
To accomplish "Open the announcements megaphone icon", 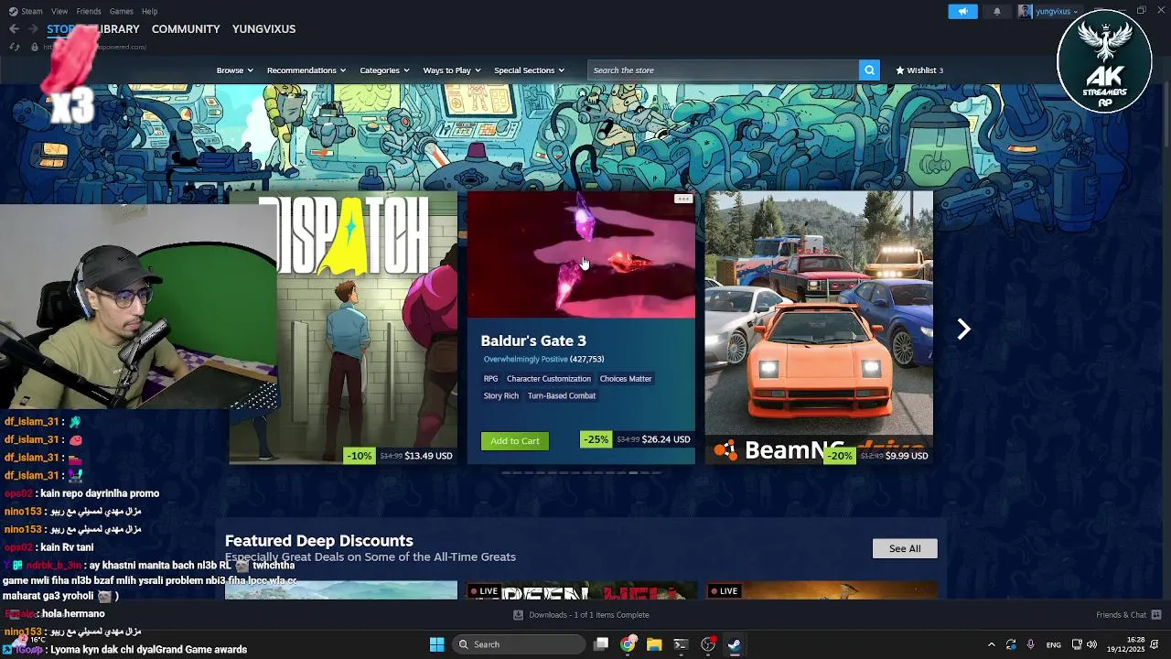I will (x=962, y=11).
